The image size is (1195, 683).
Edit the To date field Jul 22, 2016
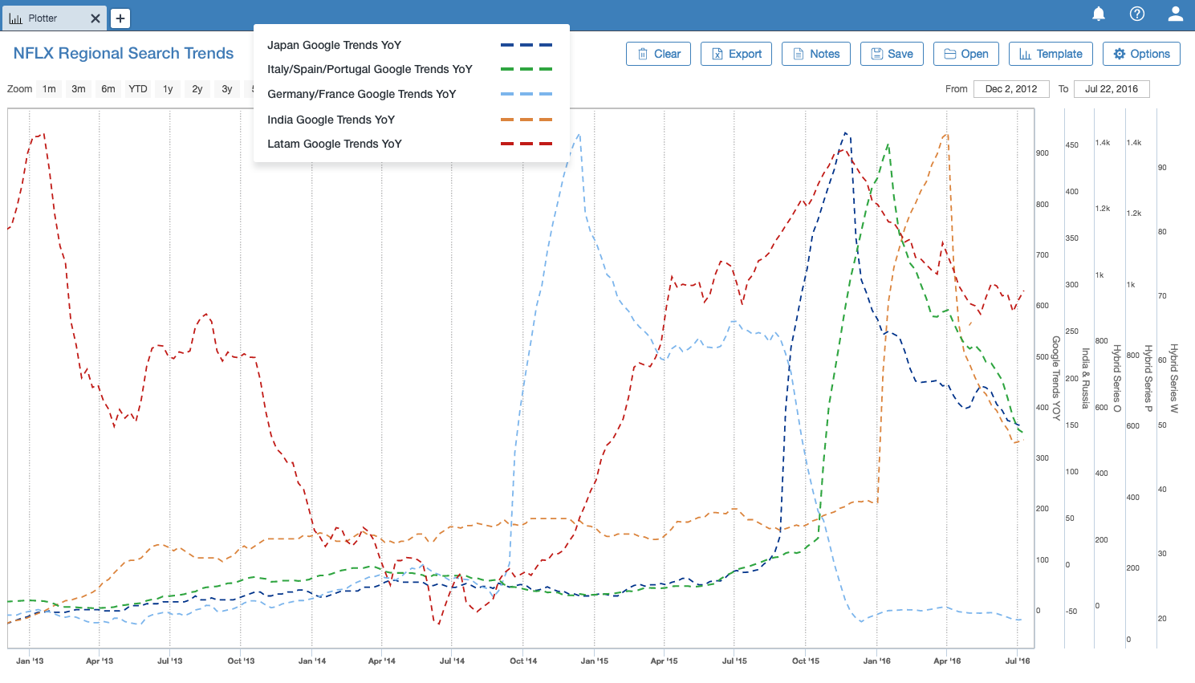pos(1112,89)
